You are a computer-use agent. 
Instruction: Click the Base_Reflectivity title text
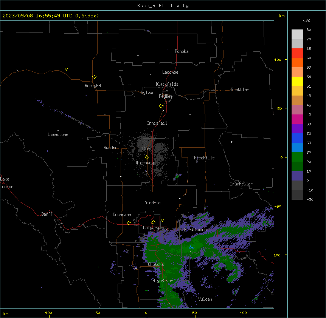(163, 6)
